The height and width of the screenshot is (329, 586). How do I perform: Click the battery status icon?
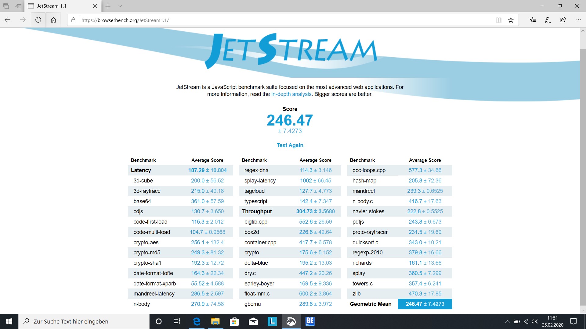click(x=517, y=321)
